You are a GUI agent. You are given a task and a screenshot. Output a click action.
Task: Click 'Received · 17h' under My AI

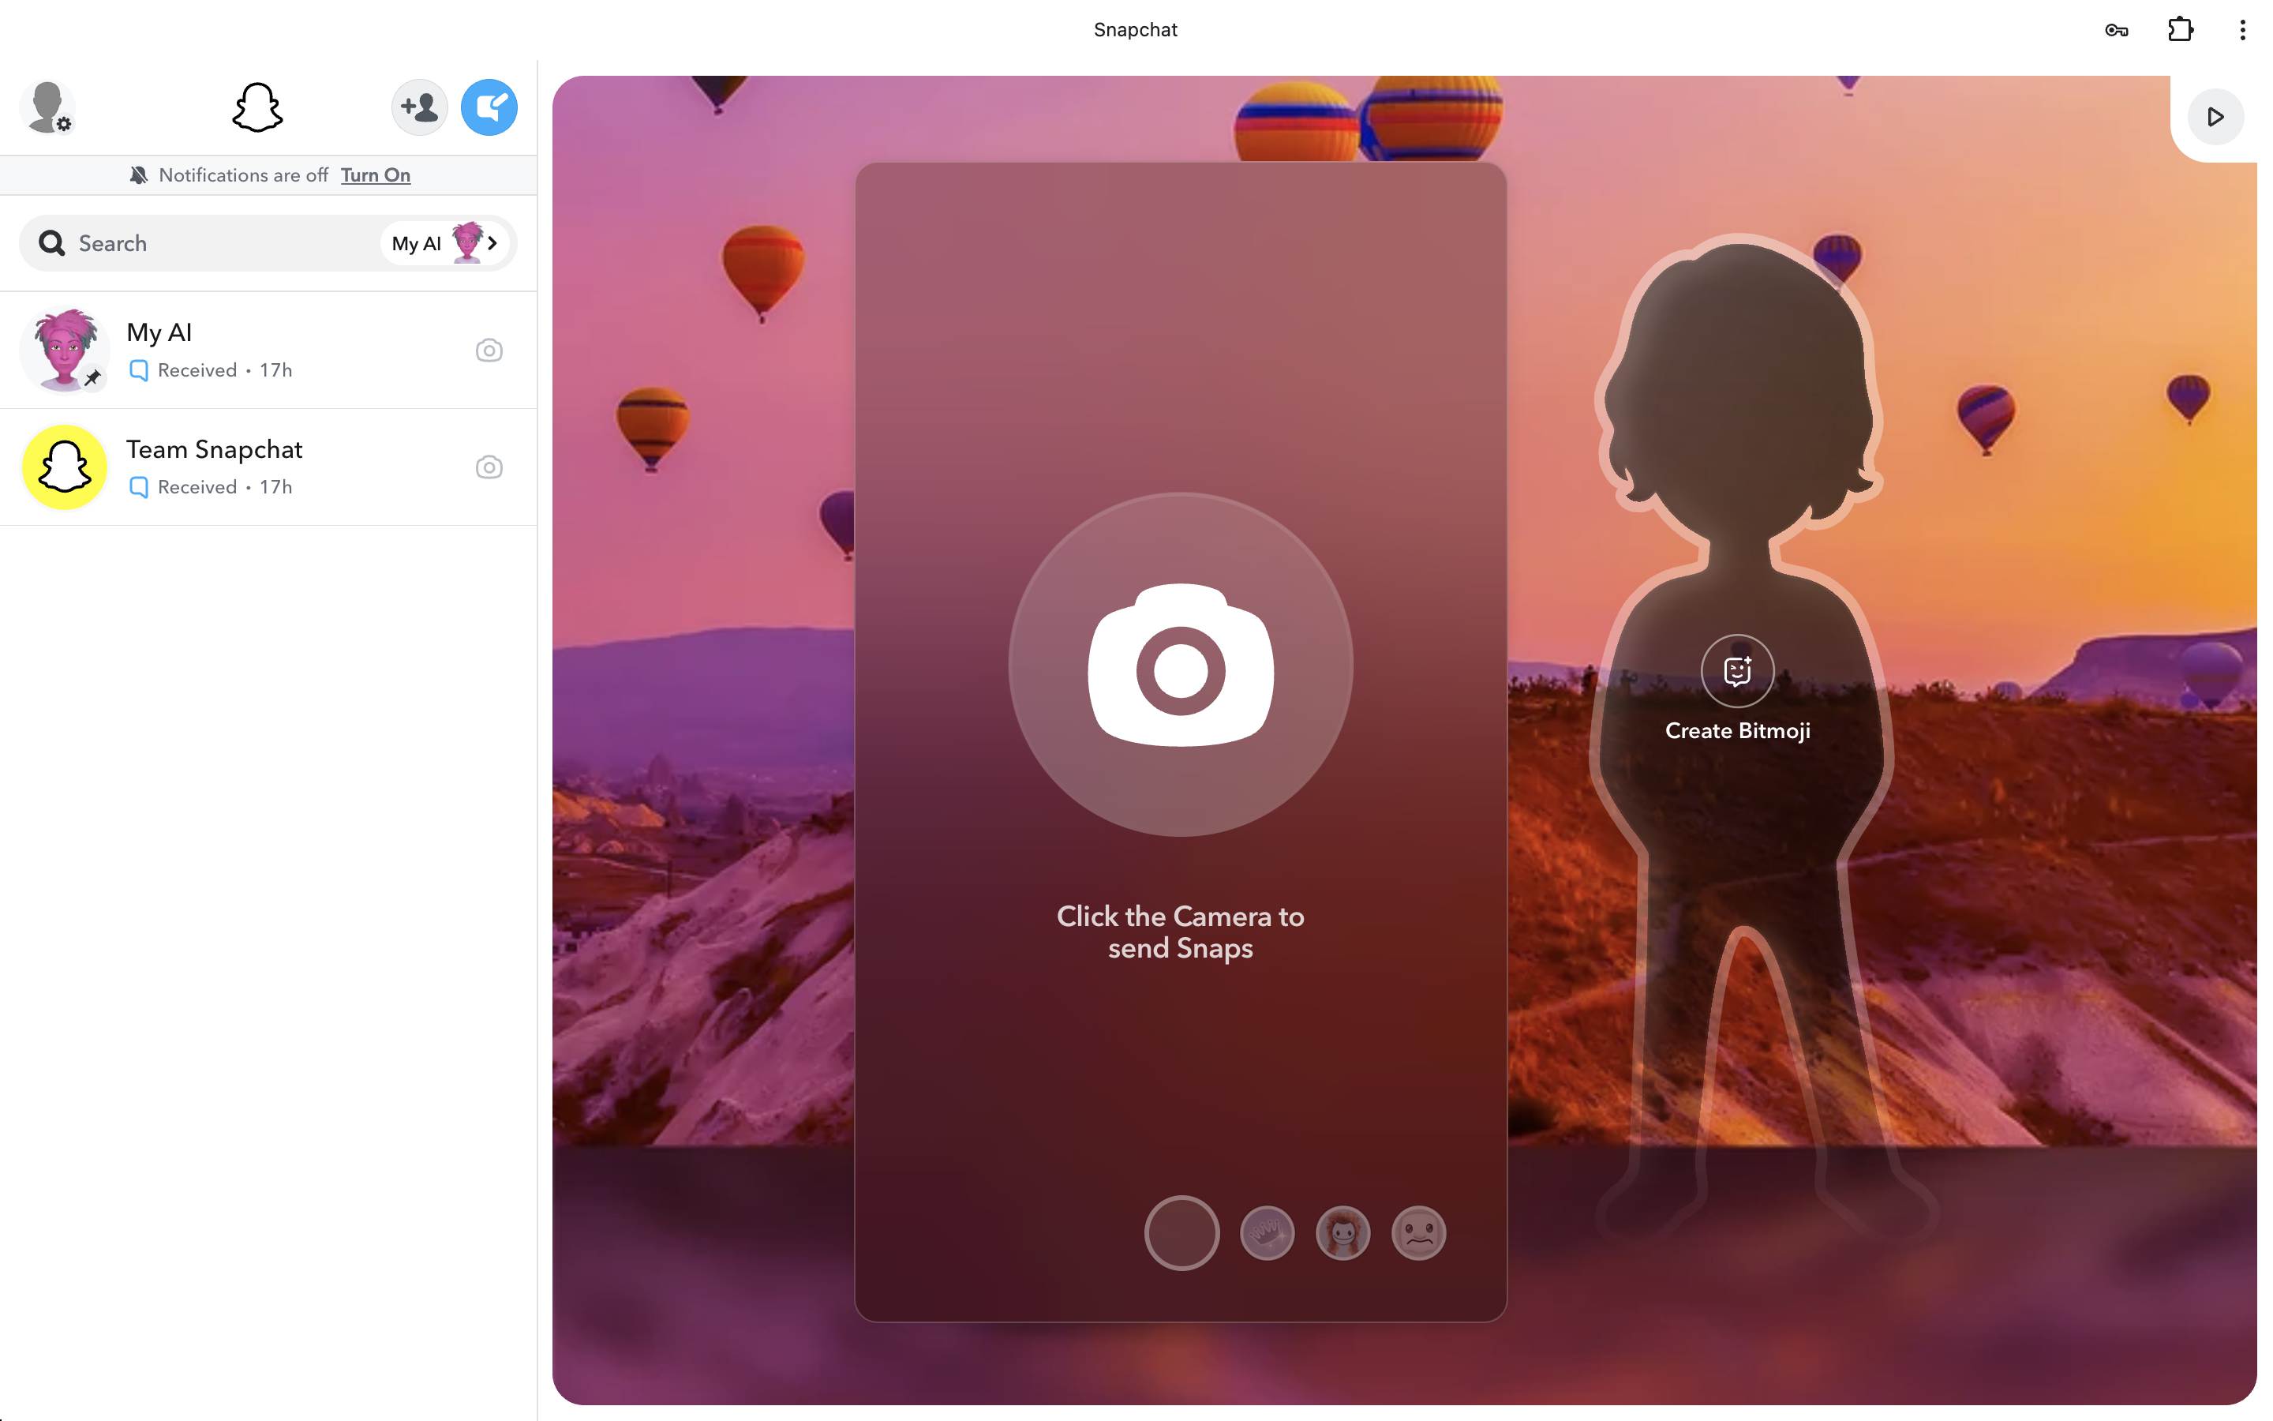tap(224, 370)
